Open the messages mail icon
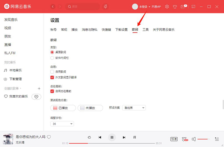The image size is (224, 147). (x=183, y=7)
